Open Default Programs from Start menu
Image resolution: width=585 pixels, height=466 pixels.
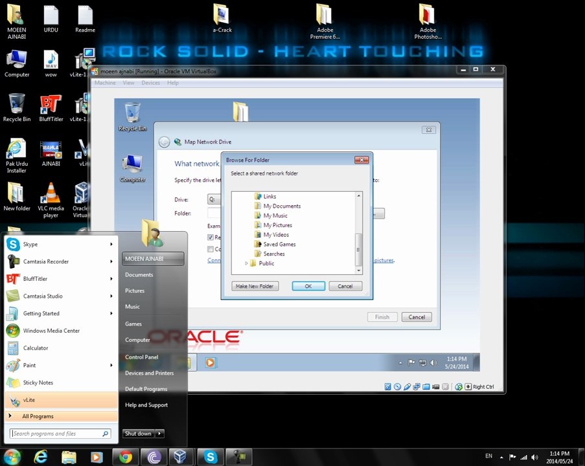pos(146,389)
